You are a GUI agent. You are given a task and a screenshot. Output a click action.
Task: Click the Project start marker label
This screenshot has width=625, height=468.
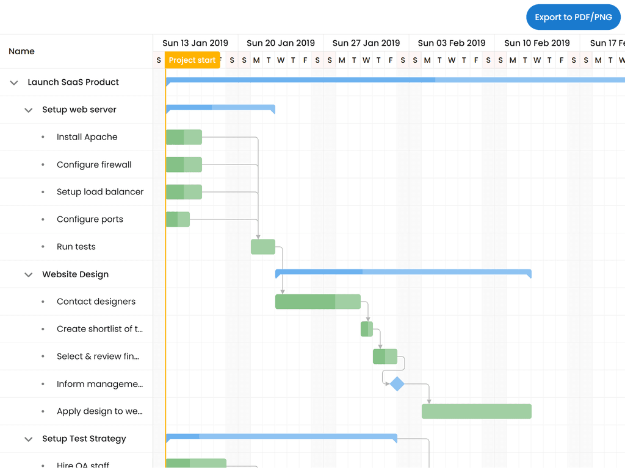pos(192,60)
